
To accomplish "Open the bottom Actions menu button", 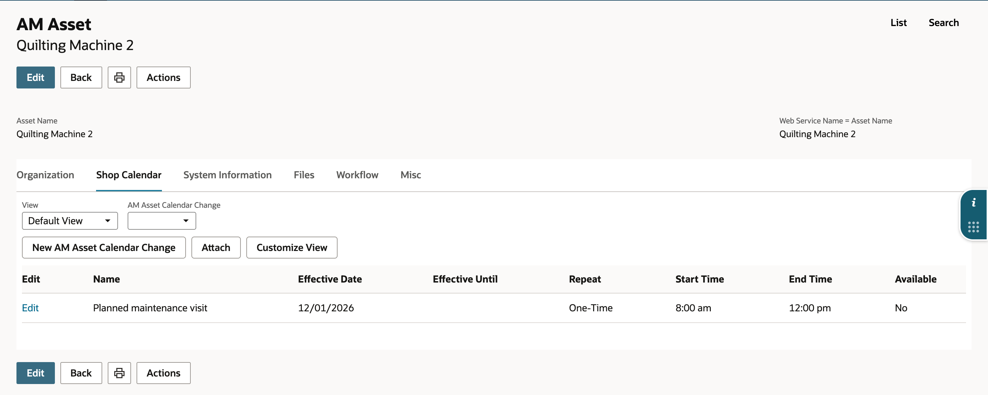I will click(163, 373).
